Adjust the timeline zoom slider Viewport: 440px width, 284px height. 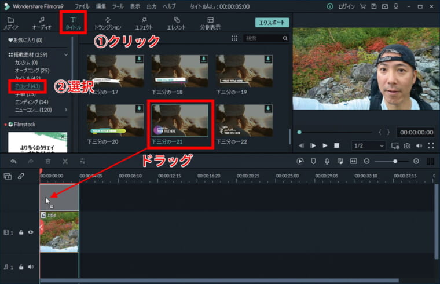click(392, 161)
